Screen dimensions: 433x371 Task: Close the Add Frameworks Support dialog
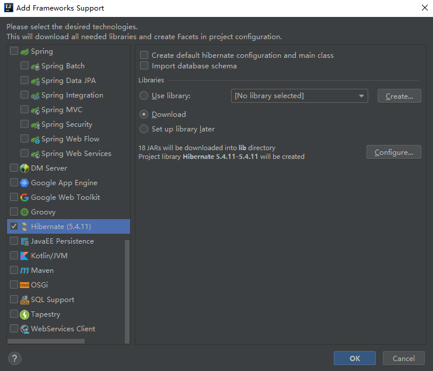click(x=425, y=8)
